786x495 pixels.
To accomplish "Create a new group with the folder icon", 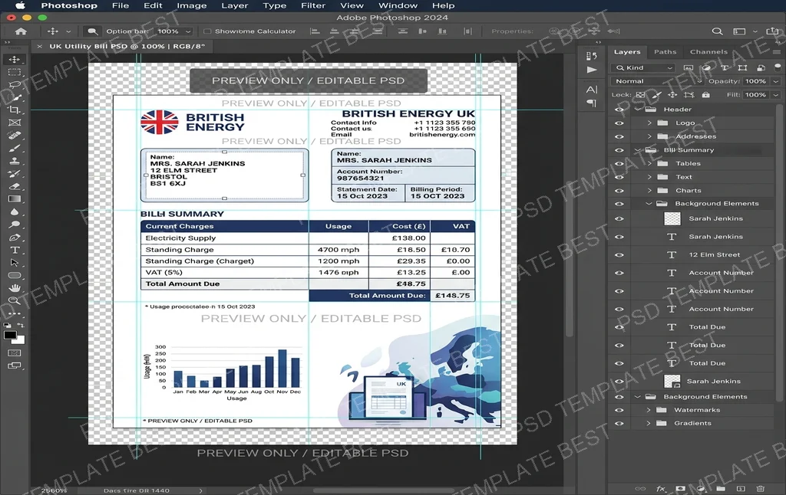I will (x=720, y=489).
